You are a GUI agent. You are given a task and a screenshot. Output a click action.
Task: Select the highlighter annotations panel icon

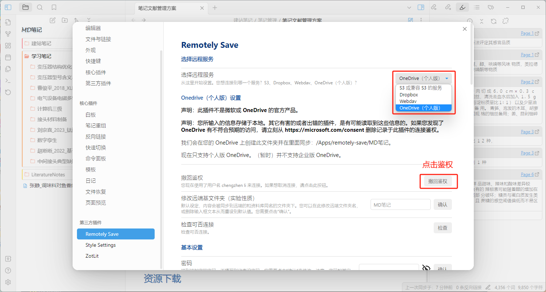point(462,7)
